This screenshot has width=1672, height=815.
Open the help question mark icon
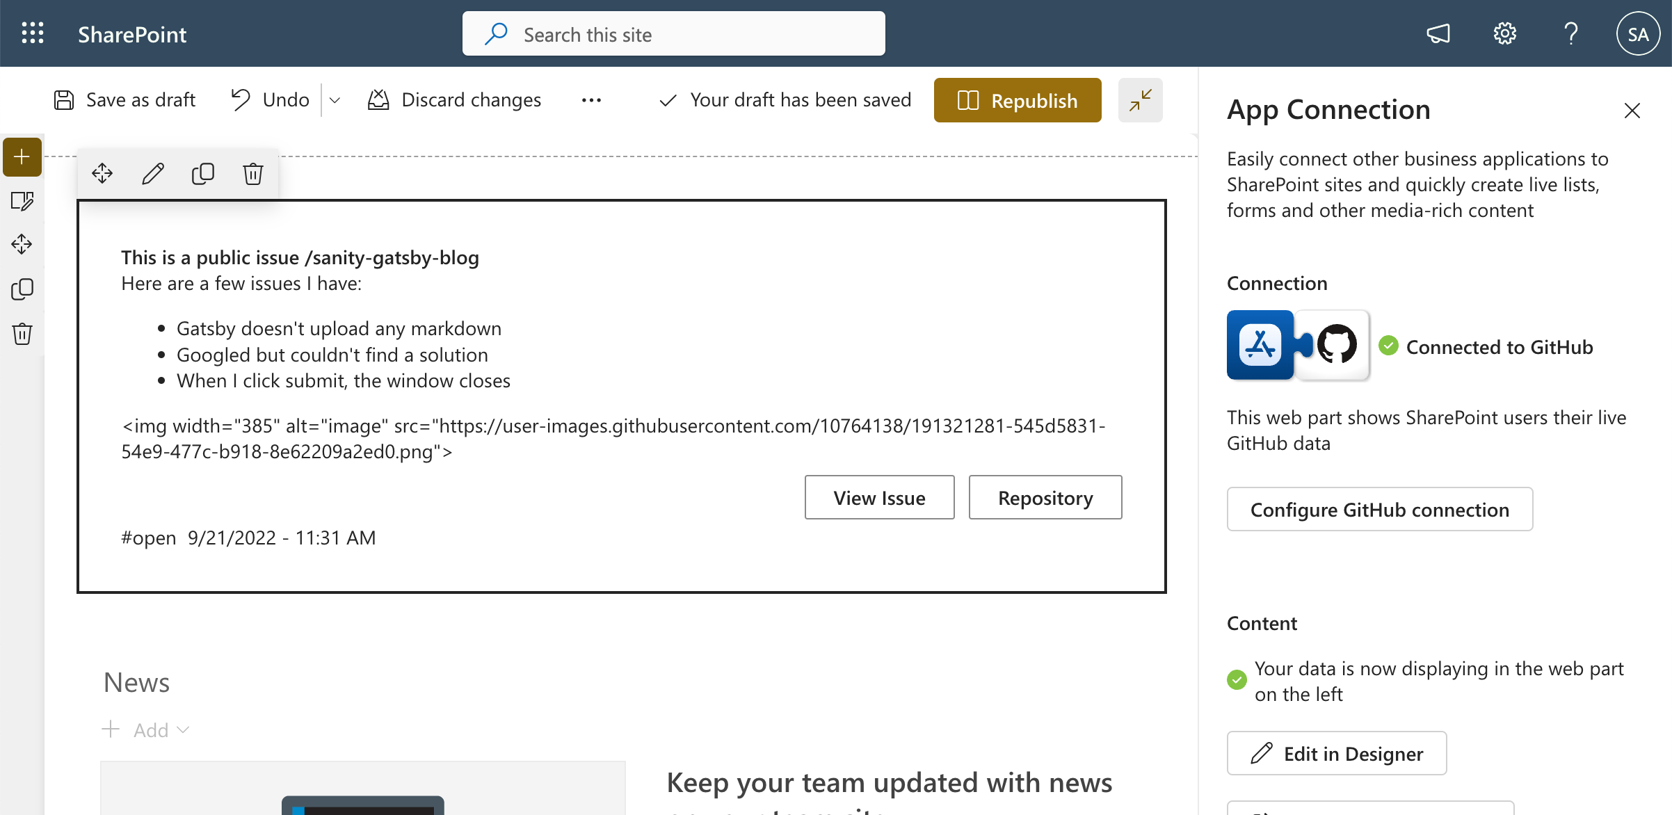[x=1570, y=33]
